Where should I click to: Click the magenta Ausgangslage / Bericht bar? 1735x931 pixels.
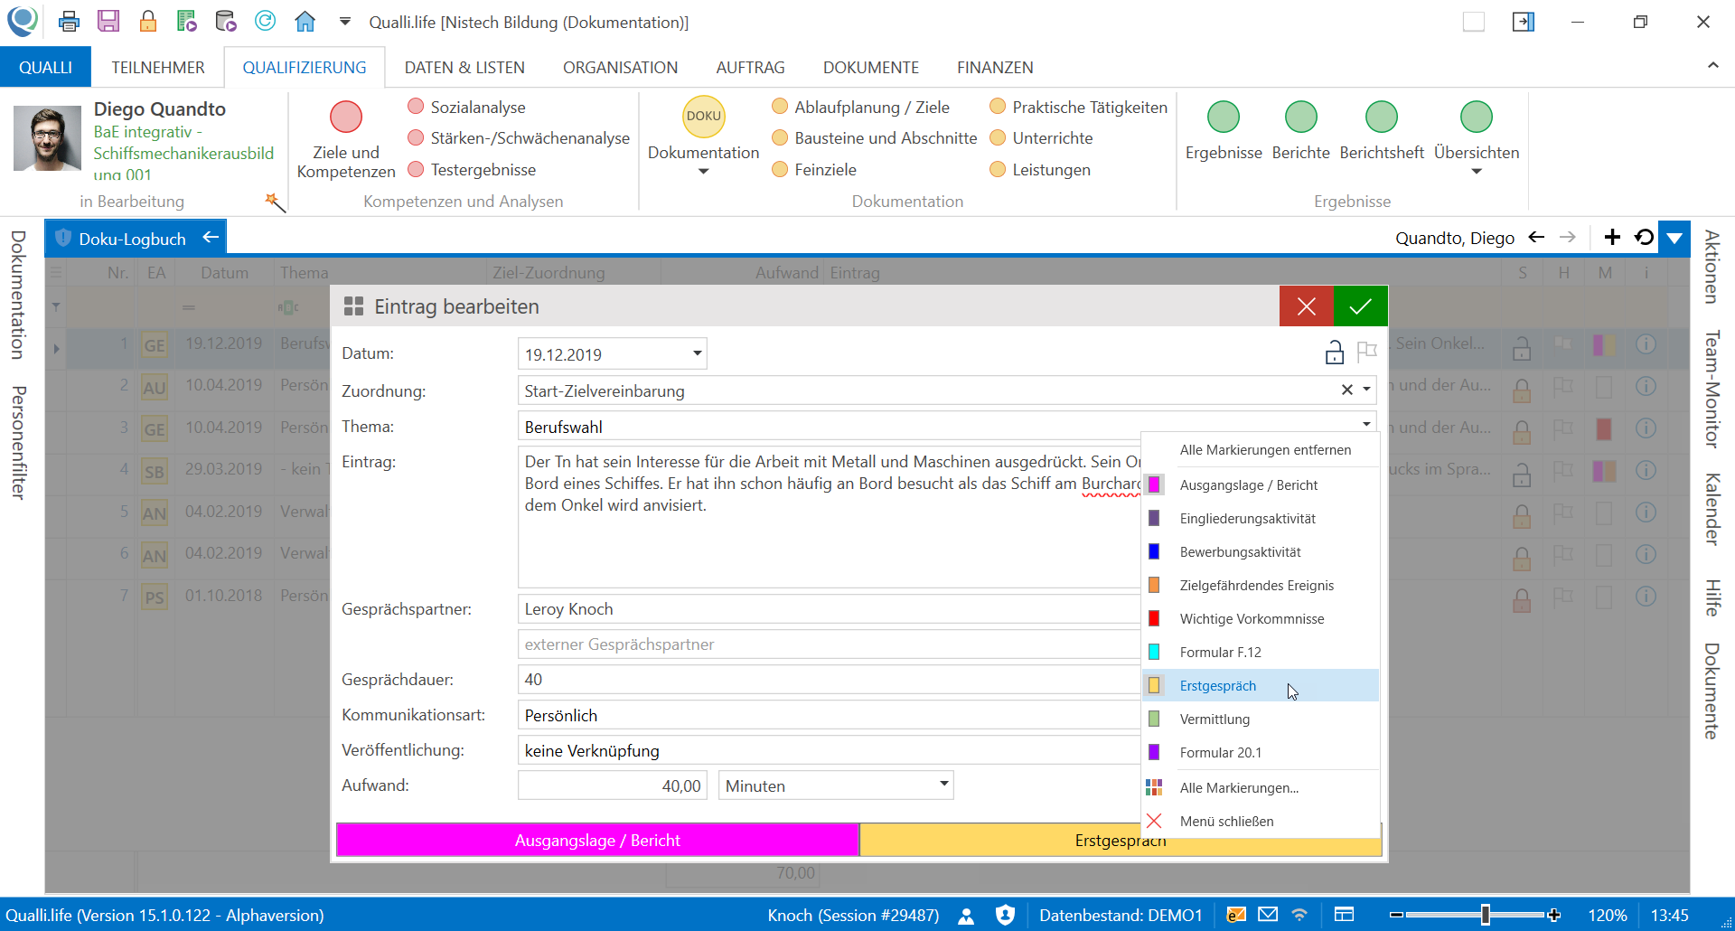597,840
